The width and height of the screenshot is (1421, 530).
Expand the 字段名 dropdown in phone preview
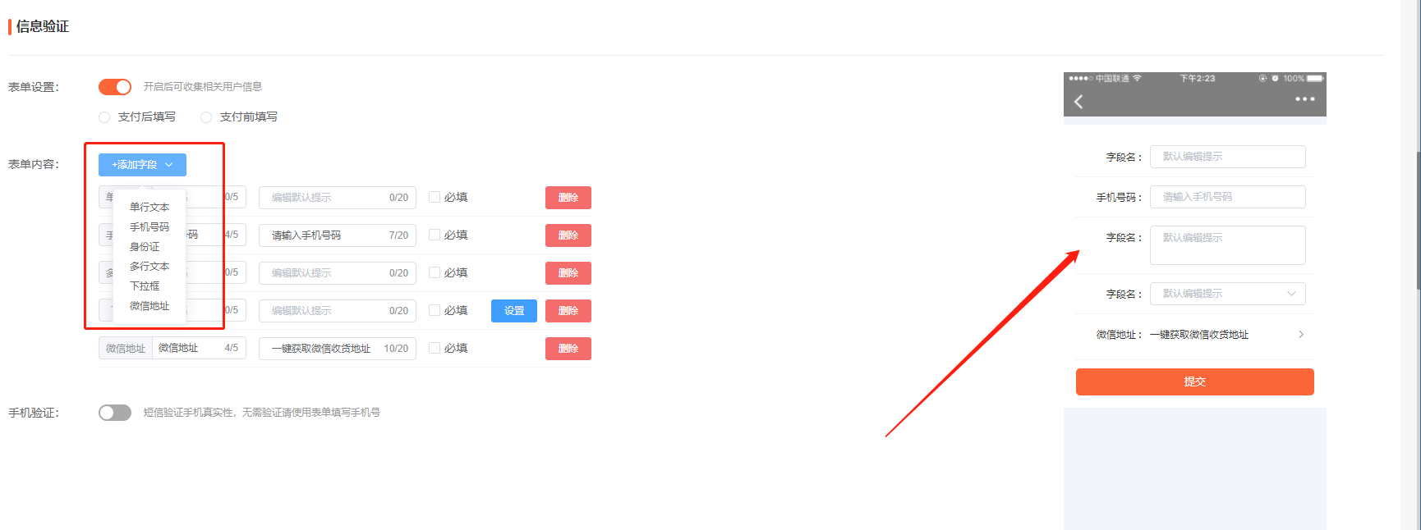click(x=1228, y=294)
